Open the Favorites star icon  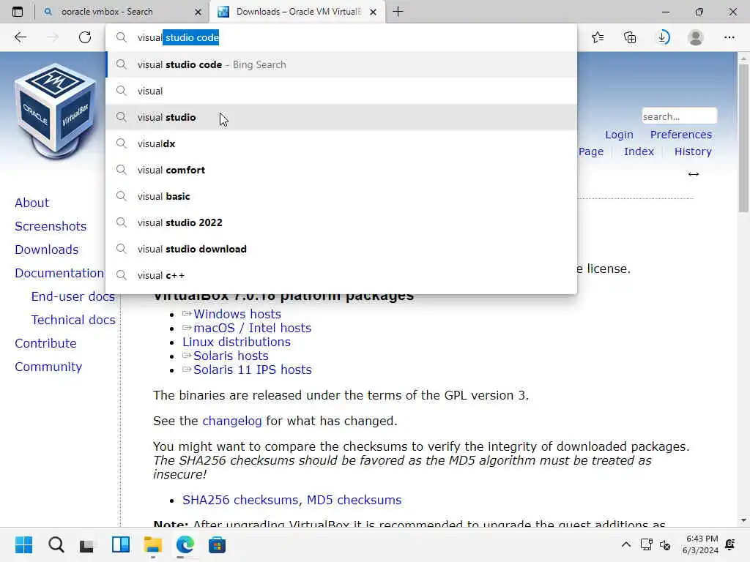click(x=598, y=37)
